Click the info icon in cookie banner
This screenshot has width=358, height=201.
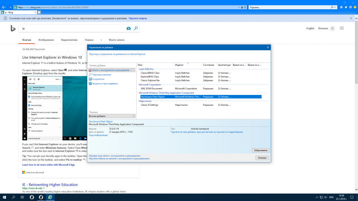(5, 18)
